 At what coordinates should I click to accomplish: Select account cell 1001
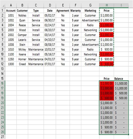pos(11,15)
